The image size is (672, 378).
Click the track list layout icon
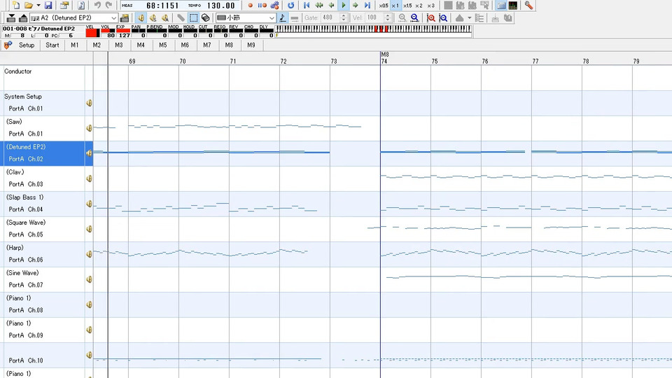pos(479,18)
